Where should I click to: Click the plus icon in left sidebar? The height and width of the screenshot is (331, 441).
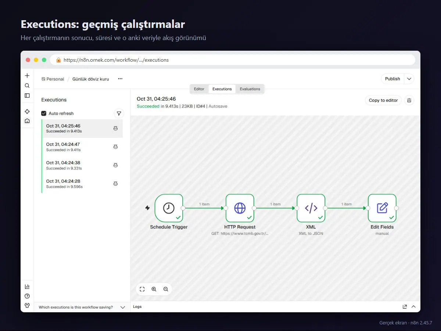coord(27,76)
